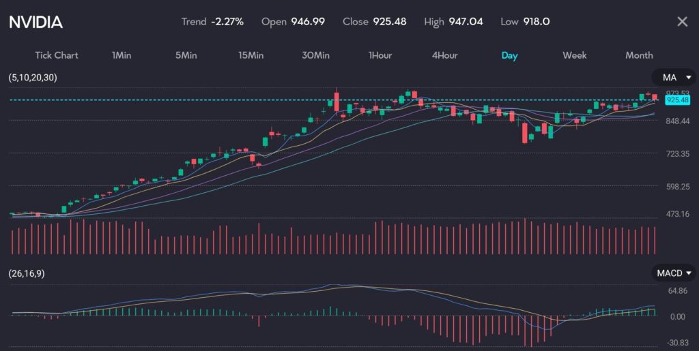Change chart to 4Hour timeframe
699x351 pixels.
pyautogui.click(x=444, y=55)
